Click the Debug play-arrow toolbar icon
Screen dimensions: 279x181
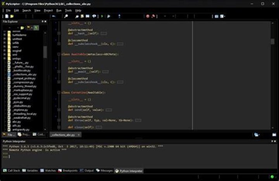point(108,16)
